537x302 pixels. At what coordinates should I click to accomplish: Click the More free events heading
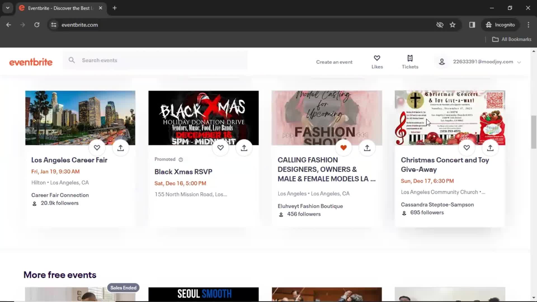click(60, 275)
